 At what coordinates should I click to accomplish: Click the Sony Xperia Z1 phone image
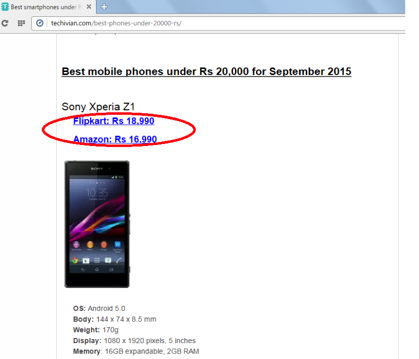97,224
